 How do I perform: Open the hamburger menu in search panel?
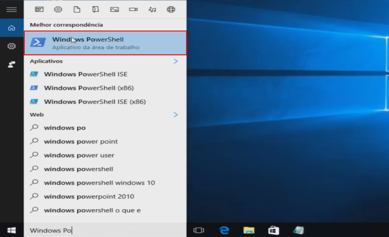tap(11, 10)
